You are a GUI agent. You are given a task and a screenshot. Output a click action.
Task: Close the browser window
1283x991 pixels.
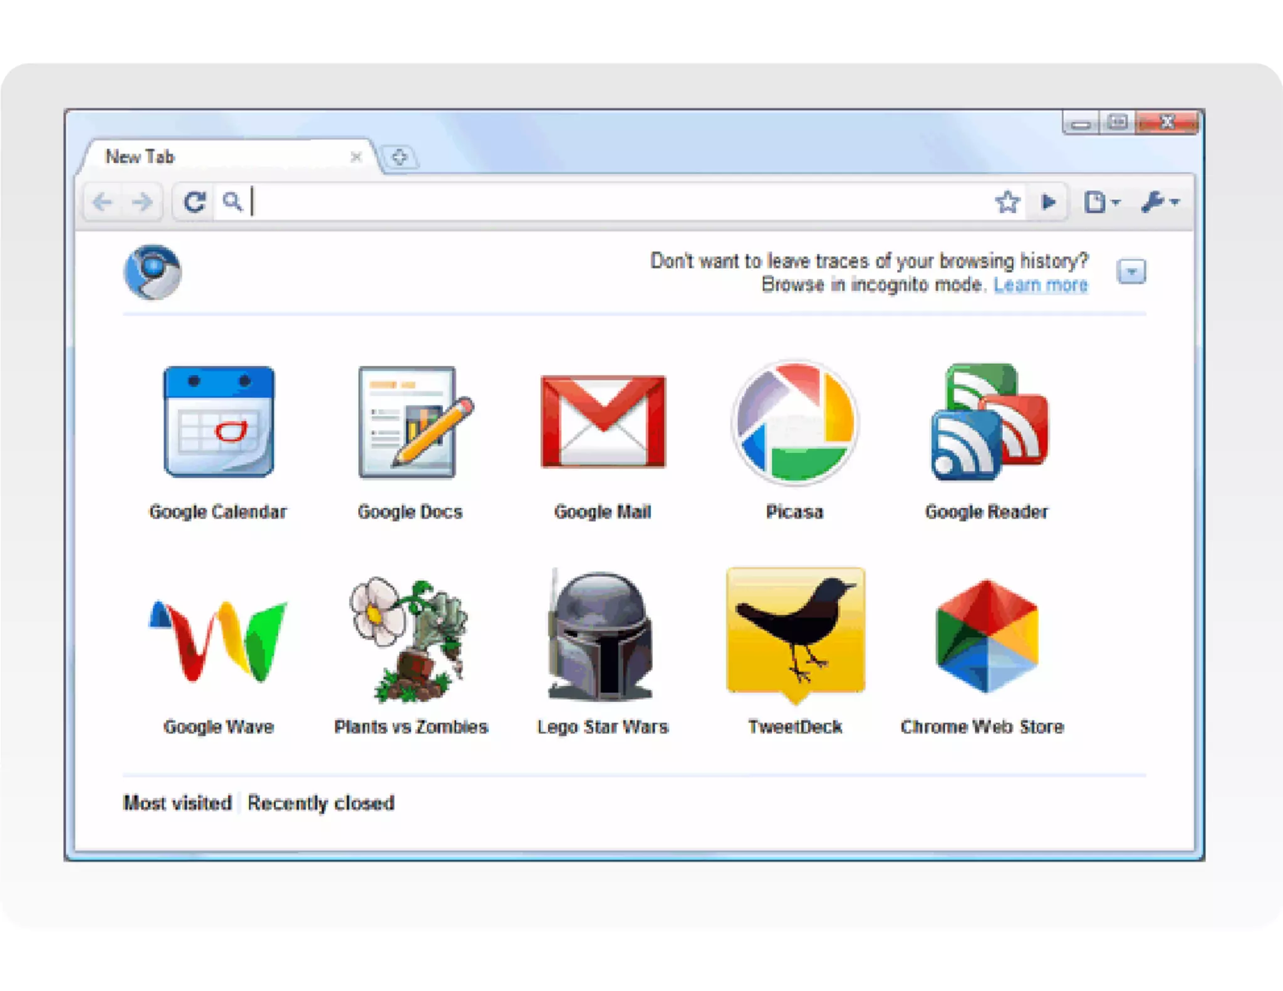[x=1167, y=122]
